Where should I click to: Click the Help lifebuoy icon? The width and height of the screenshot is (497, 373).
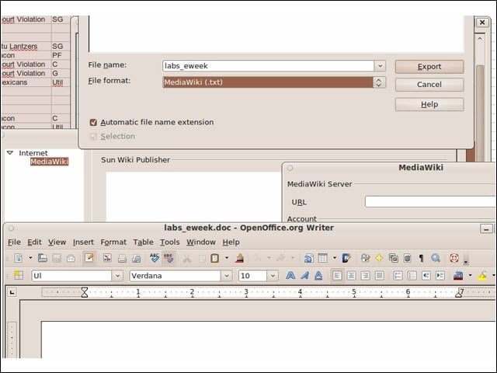click(x=454, y=258)
